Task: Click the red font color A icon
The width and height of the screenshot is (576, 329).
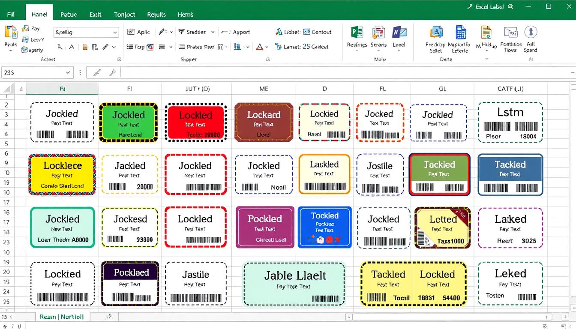Action: coord(259,47)
